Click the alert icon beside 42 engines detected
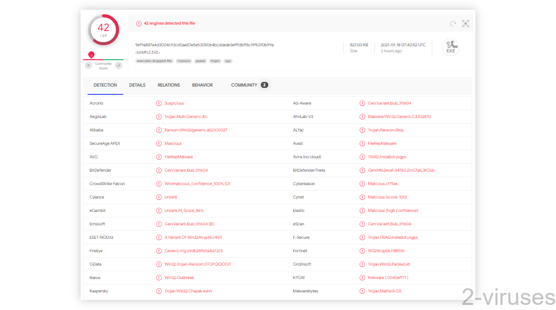 pos(139,23)
